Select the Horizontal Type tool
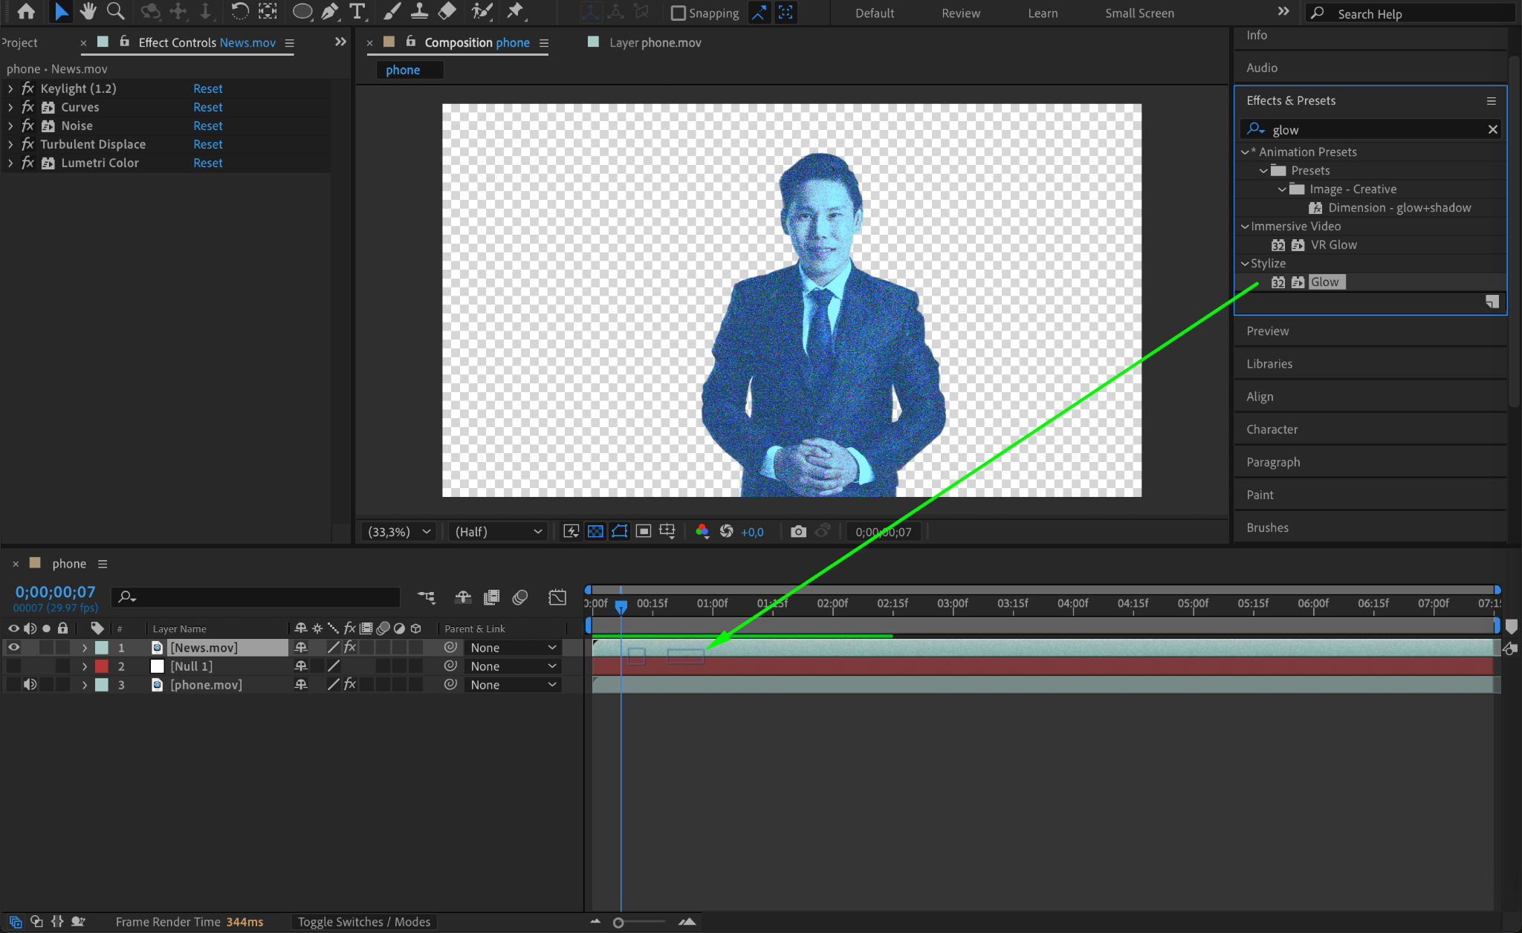This screenshot has width=1522, height=933. [357, 11]
